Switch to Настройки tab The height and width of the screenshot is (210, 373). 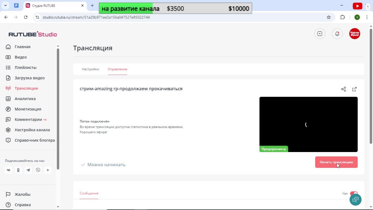coord(91,69)
